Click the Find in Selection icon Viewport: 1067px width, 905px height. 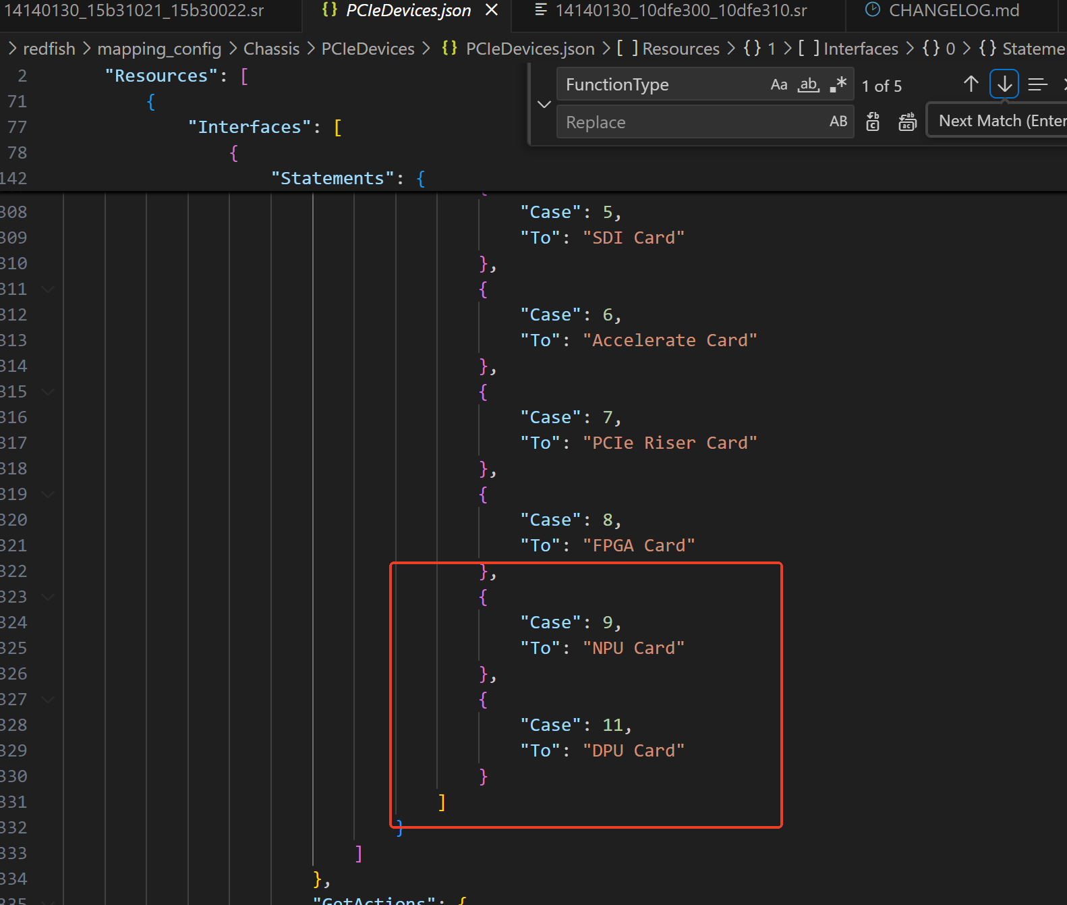click(1037, 84)
